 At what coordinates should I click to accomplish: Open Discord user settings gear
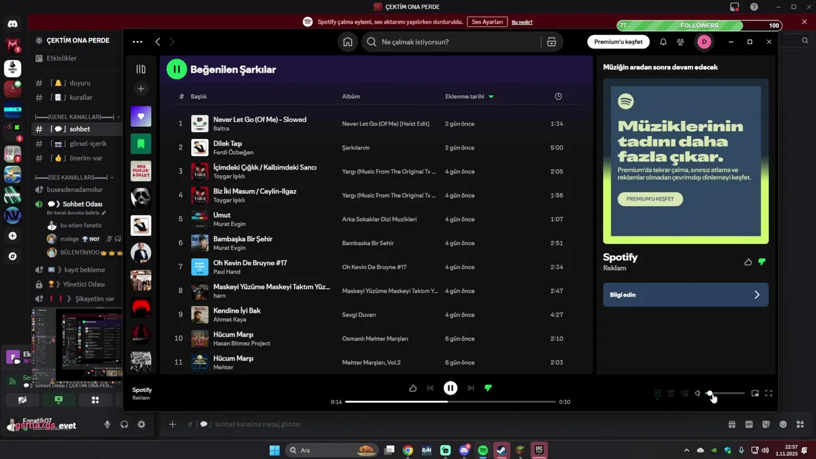click(142, 425)
